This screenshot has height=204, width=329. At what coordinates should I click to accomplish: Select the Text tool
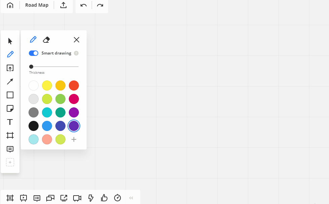(x=10, y=122)
